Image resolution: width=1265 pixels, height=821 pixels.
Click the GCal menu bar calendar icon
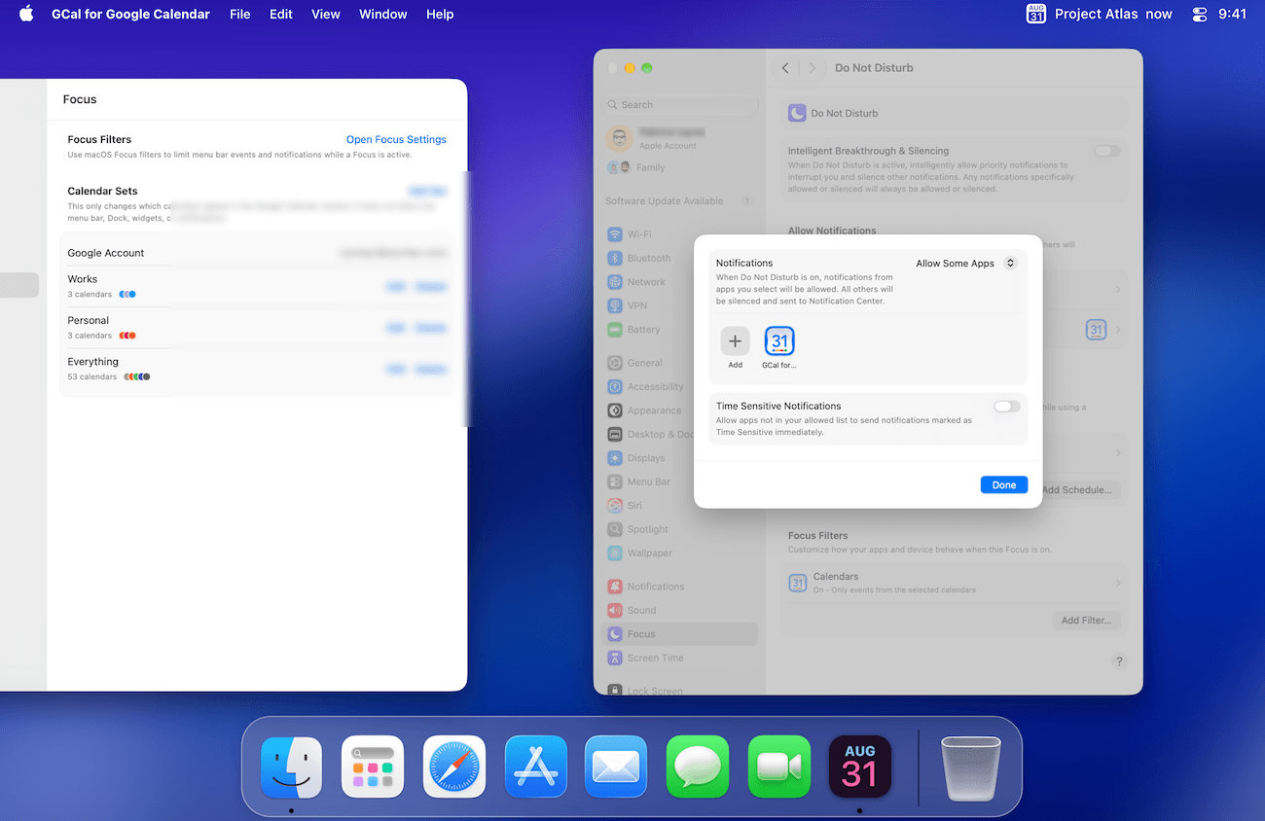[x=1036, y=14]
